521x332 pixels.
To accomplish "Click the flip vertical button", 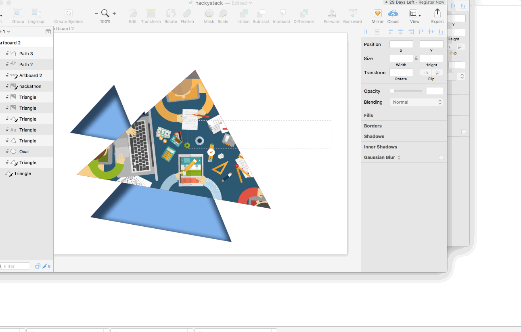I will [x=437, y=73].
